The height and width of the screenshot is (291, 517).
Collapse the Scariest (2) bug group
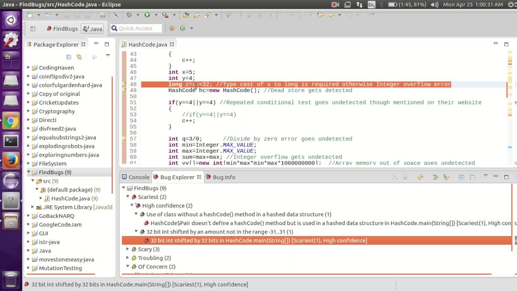tap(128, 197)
